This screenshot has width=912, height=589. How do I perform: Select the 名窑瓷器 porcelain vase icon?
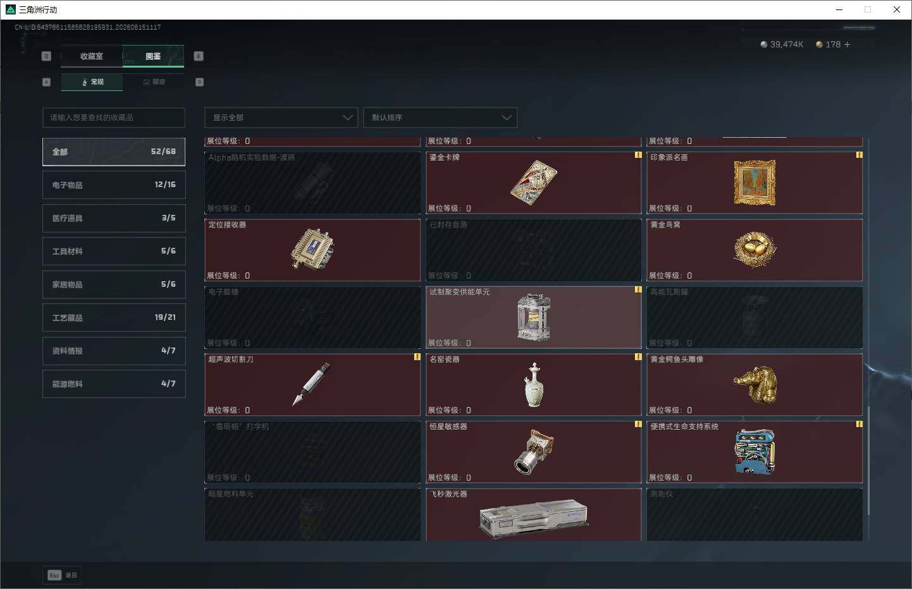(x=534, y=385)
